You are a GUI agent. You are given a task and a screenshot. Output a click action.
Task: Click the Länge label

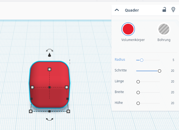(119, 81)
